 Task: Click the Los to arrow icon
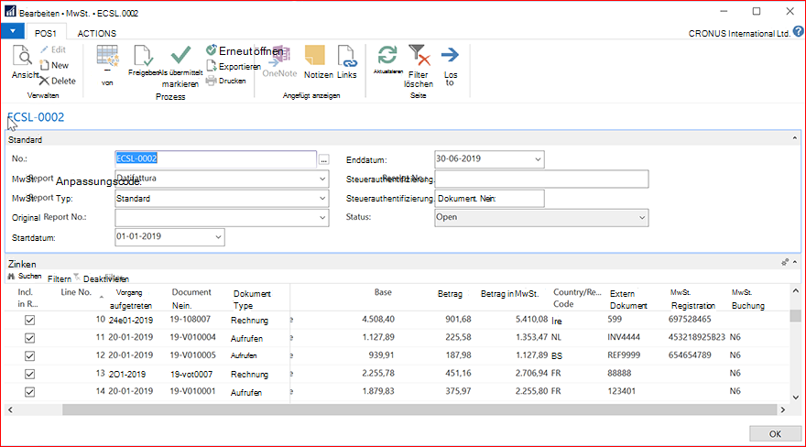(x=450, y=55)
